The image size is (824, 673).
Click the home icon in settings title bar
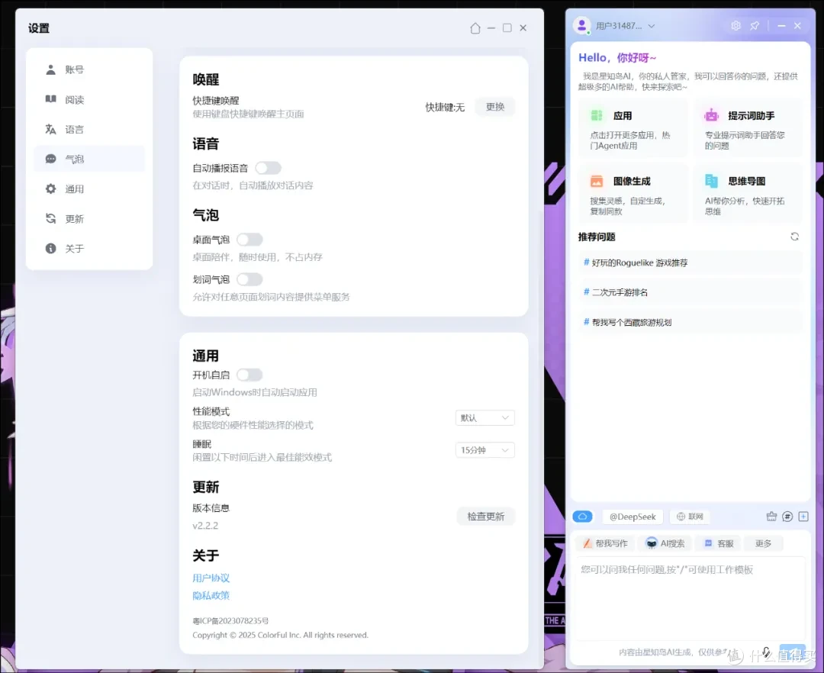point(475,27)
